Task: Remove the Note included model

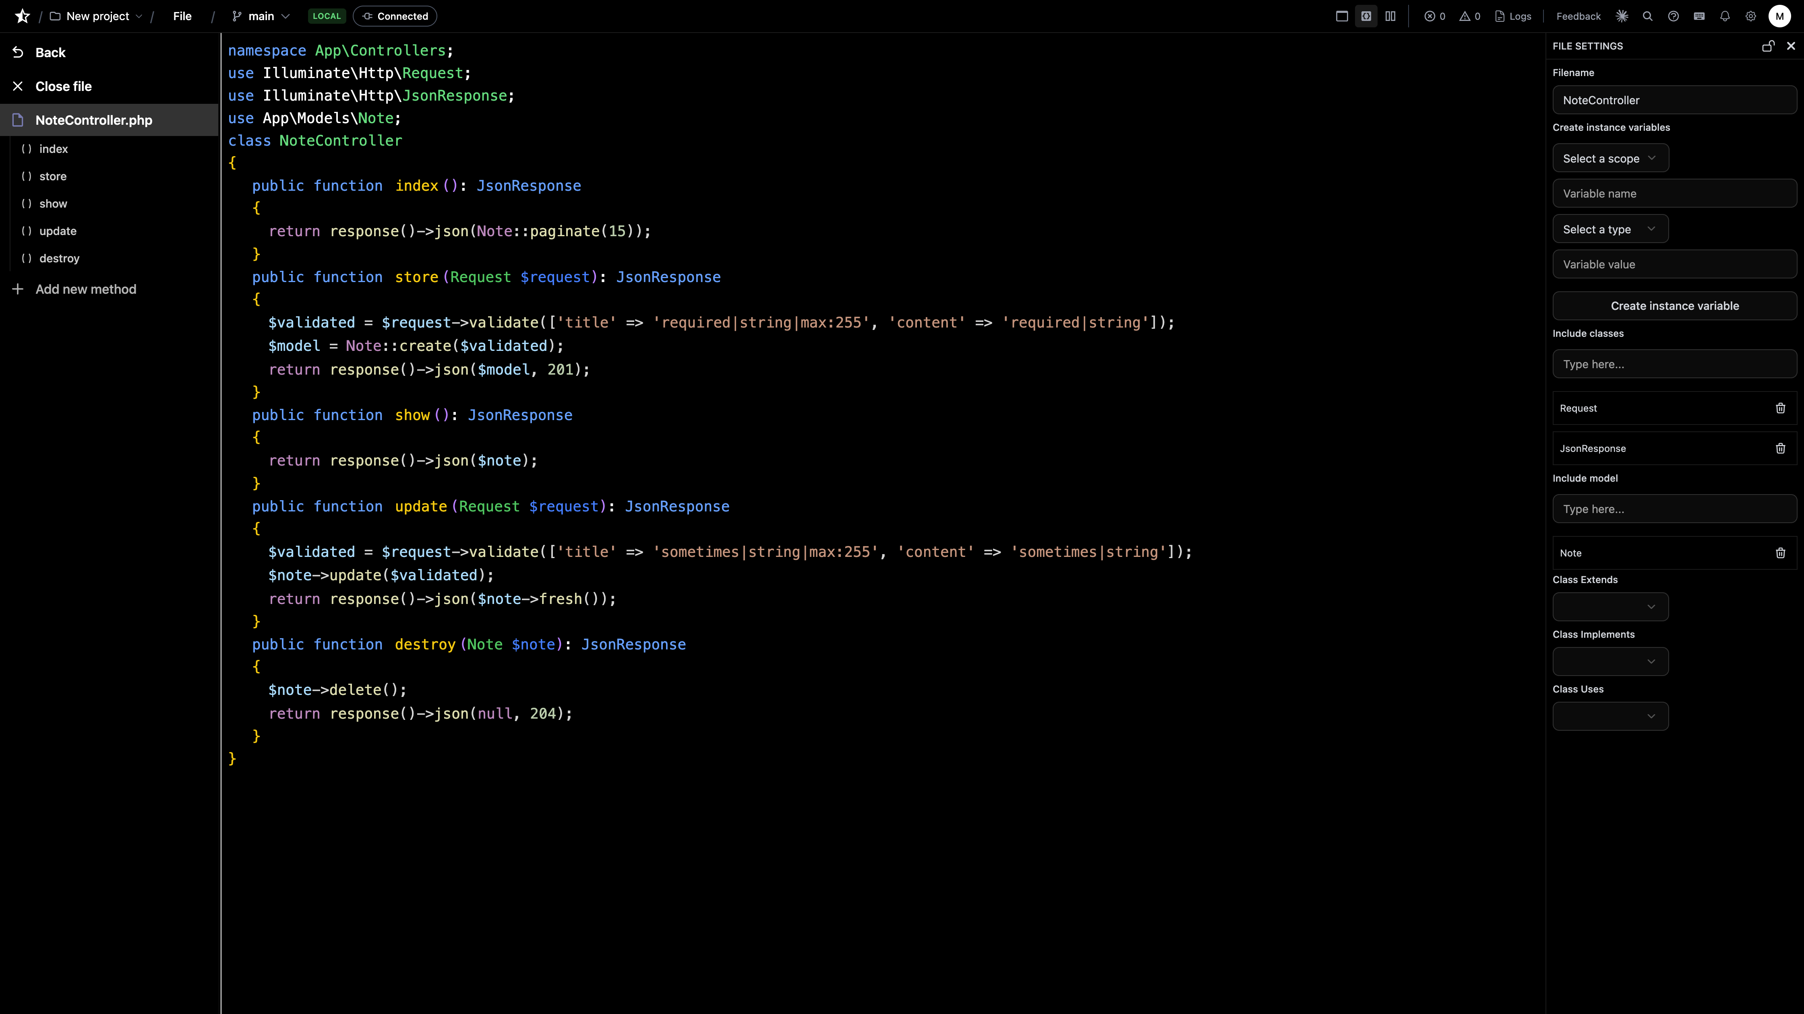Action: pos(1781,553)
